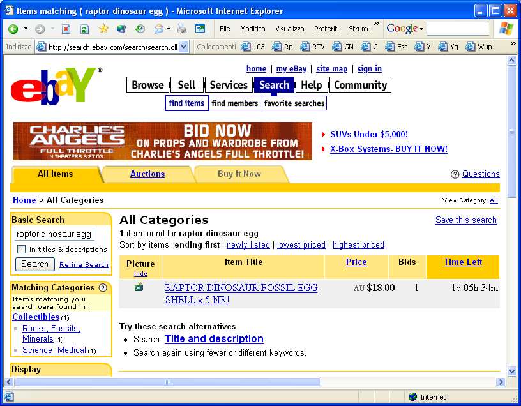Search by Title and description link

214,338
